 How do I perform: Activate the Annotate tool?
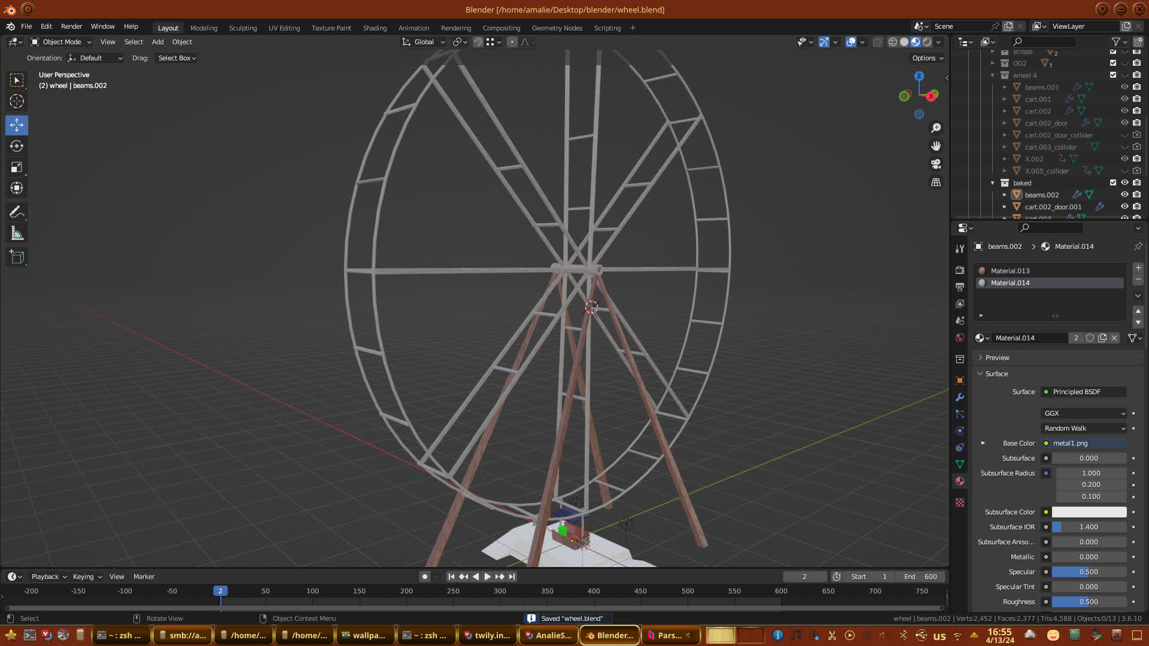[17, 212]
